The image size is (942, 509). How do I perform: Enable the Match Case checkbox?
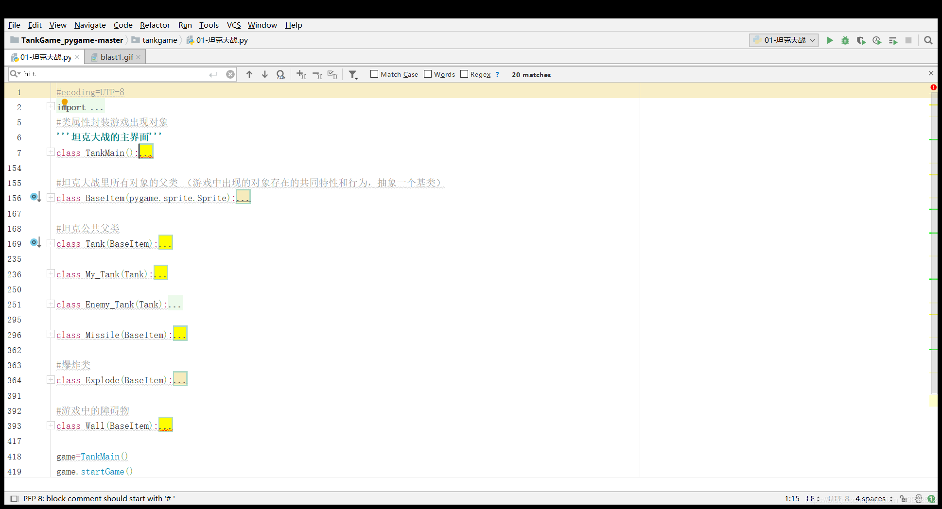[374, 74]
